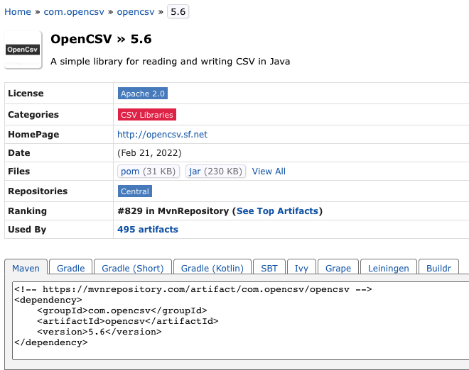Click the Date row label
This screenshot has height=370, width=469.
click(19, 153)
